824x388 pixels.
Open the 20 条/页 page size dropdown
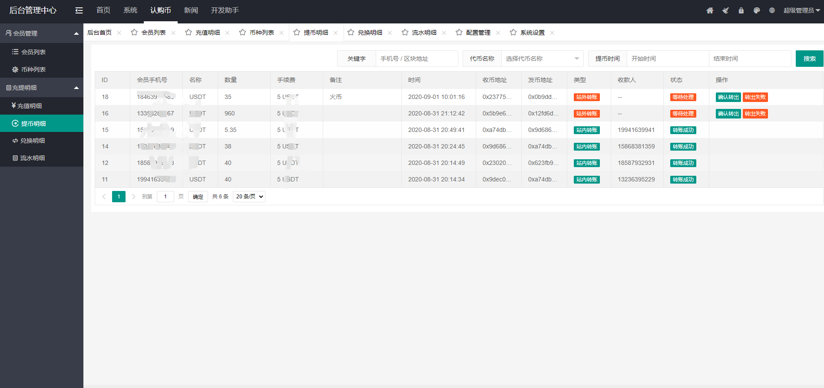pyautogui.click(x=249, y=197)
